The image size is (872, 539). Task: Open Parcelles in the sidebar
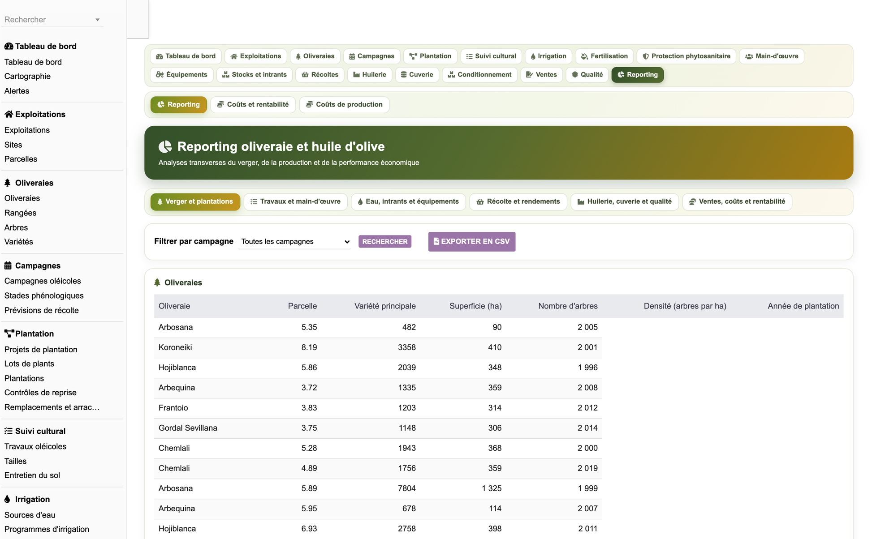point(21,159)
